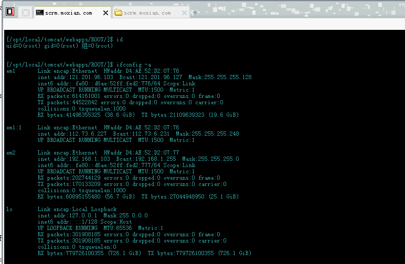Viewport: 405px width, 264px height.
Task: Click the folder icon on second tab
Action: click(x=118, y=13)
